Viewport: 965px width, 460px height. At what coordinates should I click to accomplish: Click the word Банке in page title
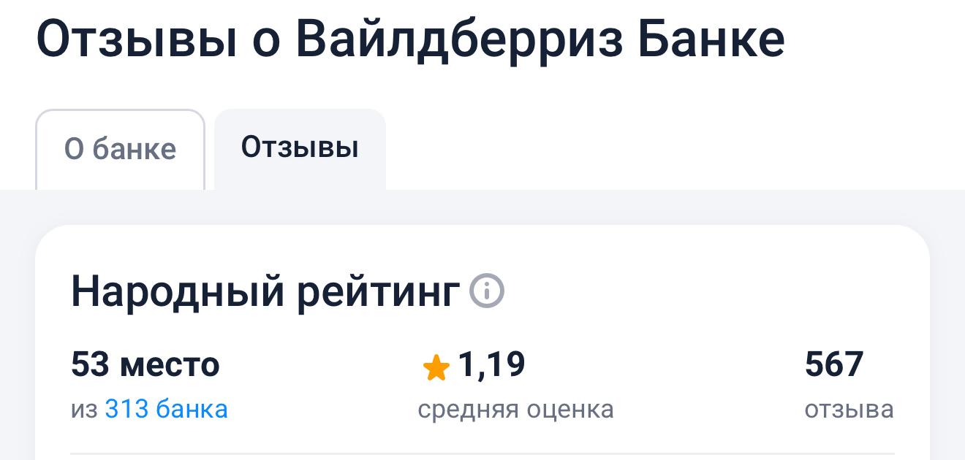pos(711,41)
